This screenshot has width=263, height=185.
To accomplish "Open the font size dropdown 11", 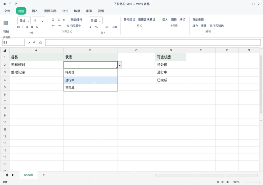I will tap(39, 21).
